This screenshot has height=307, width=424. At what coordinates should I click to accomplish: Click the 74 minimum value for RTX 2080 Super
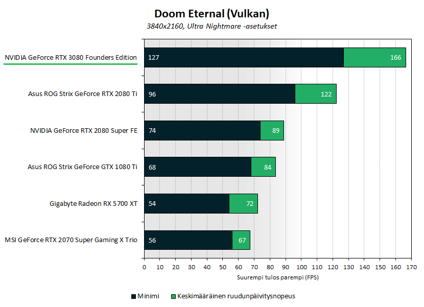pos(152,131)
